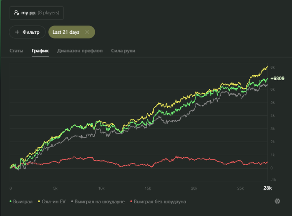
Task: Toggle the Выиграл series label
Action: coord(23,201)
